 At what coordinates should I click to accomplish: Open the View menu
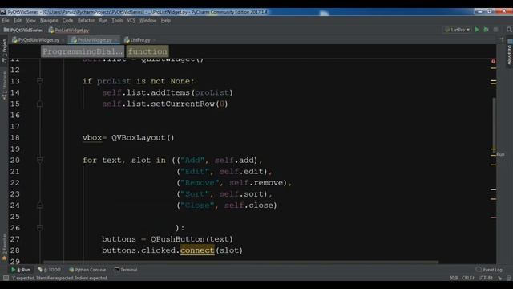(30, 21)
